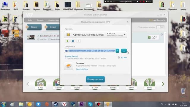Image resolution: width=190 pixels, height=107 pixels.
Task: Take screenshot with recorder camera icon
Action: (x=147, y=1)
